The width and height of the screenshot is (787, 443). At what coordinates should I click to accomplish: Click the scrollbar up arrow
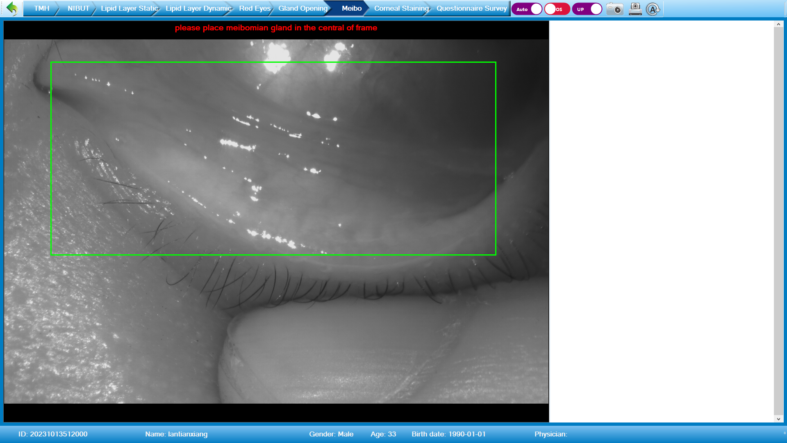[778, 24]
